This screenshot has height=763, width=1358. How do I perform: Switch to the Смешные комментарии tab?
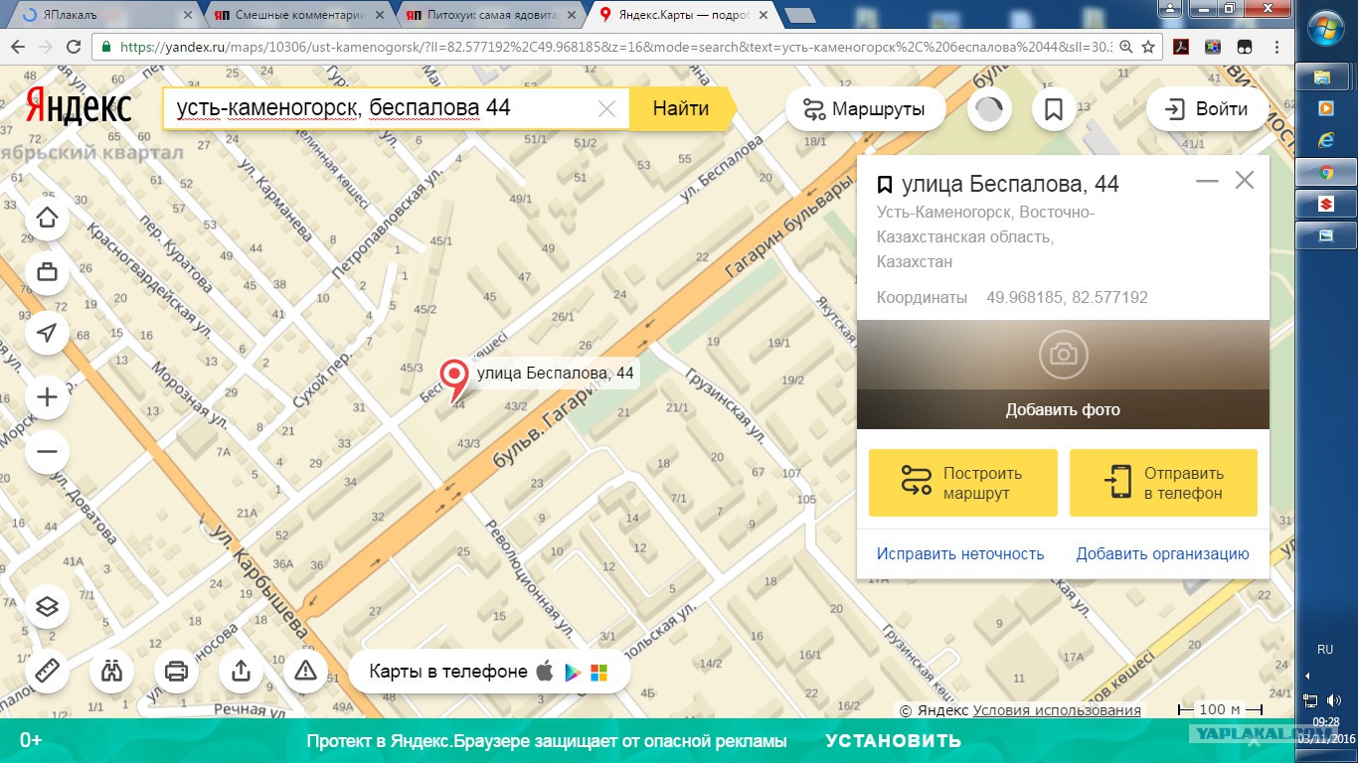299,15
